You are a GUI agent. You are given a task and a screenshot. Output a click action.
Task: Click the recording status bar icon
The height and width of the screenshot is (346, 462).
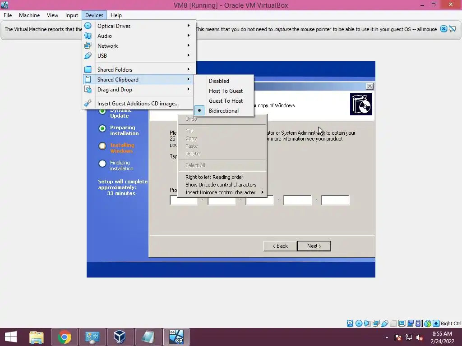[x=410, y=323]
